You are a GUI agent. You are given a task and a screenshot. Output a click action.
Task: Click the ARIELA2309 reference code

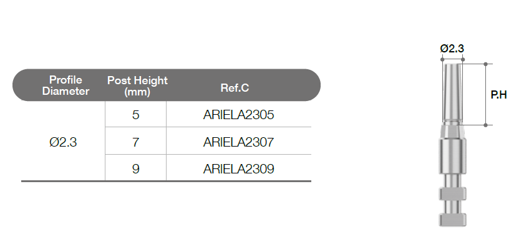click(238, 168)
